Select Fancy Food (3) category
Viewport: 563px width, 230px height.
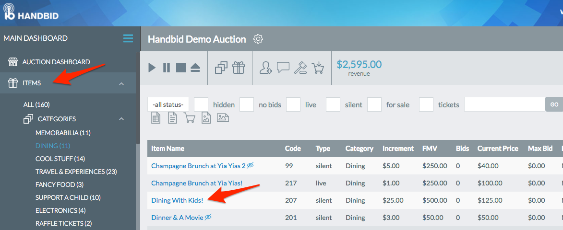tap(59, 184)
